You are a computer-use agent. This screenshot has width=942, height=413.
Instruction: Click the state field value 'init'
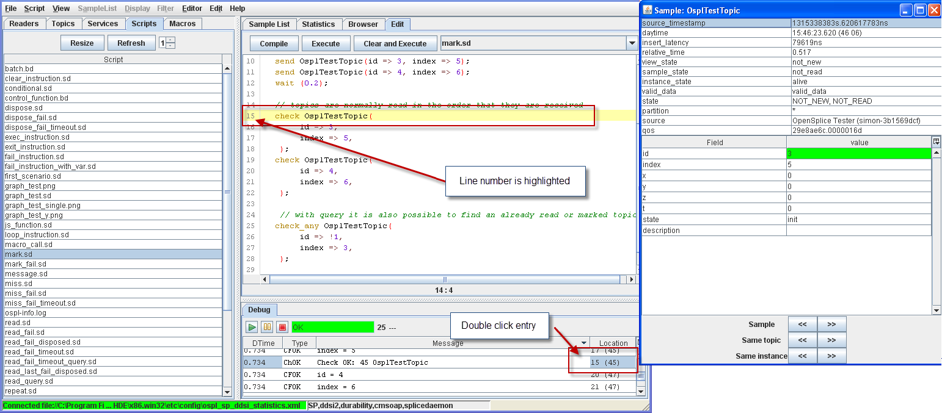click(858, 220)
